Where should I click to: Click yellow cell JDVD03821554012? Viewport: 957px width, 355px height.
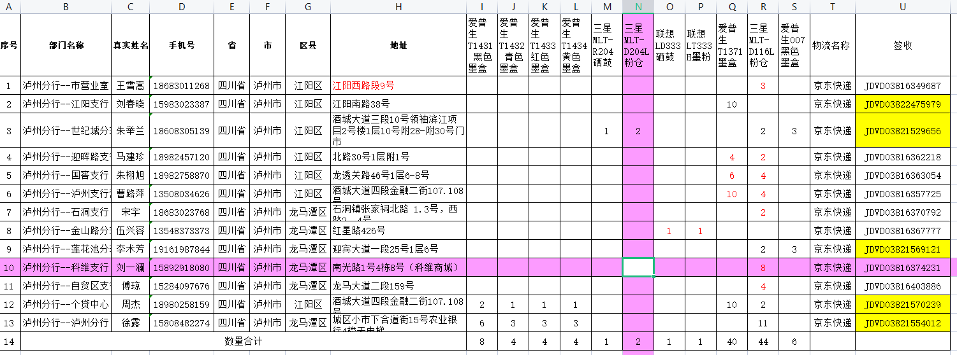(903, 323)
